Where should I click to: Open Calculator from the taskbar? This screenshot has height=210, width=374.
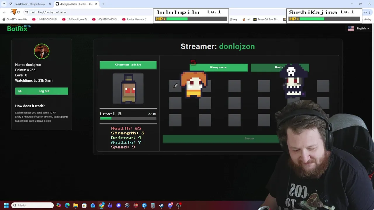153,205
